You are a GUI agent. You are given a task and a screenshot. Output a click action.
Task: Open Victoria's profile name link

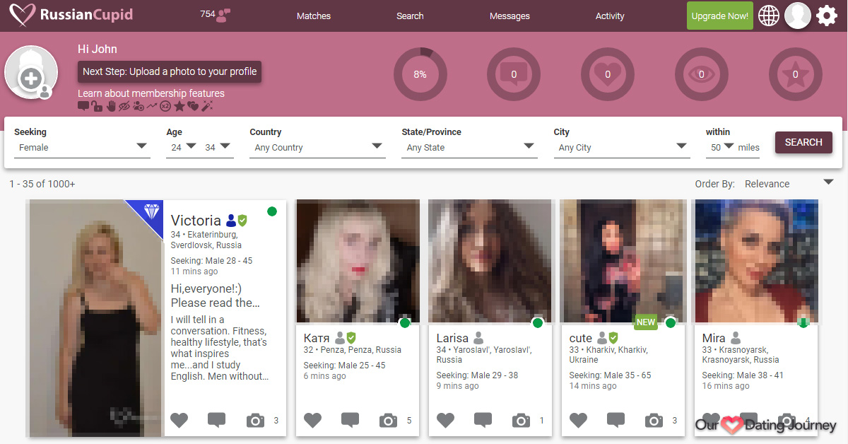point(196,221)
